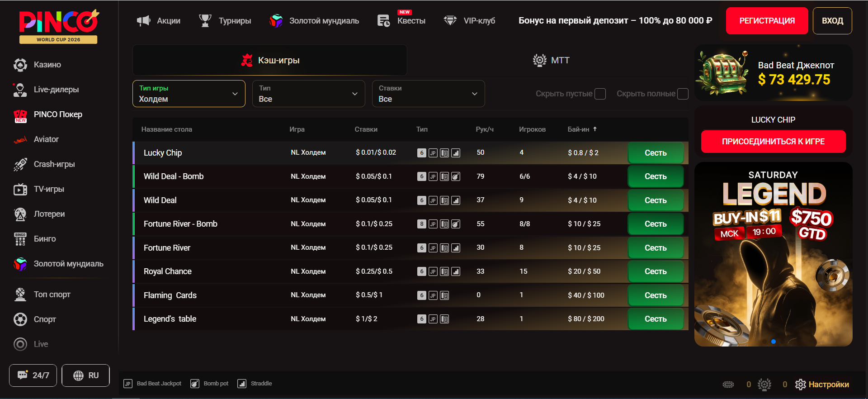Click the Акции megaphone icon

click(144, 20)
